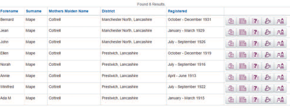This screenshot has width=290, height=109.
Task: Sort results by Forename column header
Action: [9, 11]
